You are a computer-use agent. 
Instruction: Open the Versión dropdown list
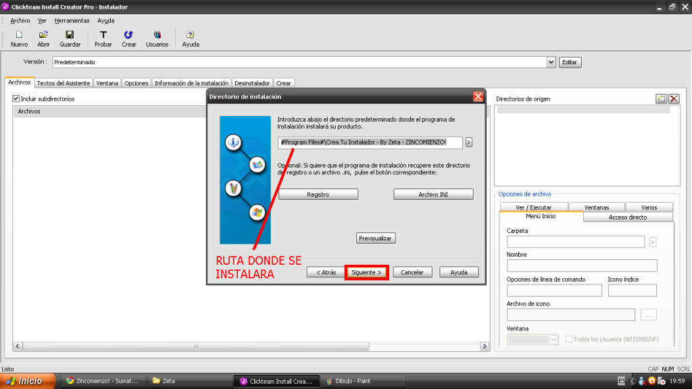(x=551, y=62)
